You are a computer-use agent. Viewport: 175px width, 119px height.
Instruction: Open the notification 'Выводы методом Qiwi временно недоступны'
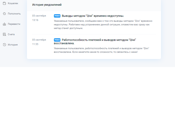[x=93, y=16]
